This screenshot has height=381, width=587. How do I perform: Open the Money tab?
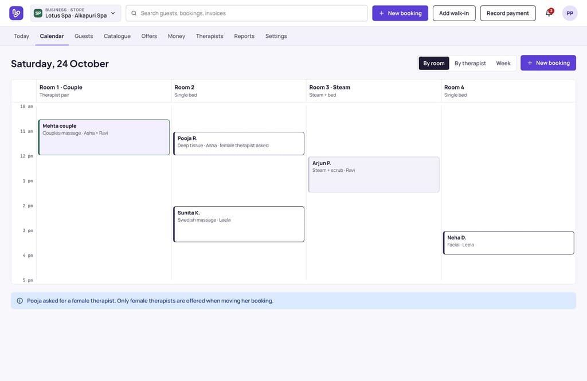coord(177,36)
